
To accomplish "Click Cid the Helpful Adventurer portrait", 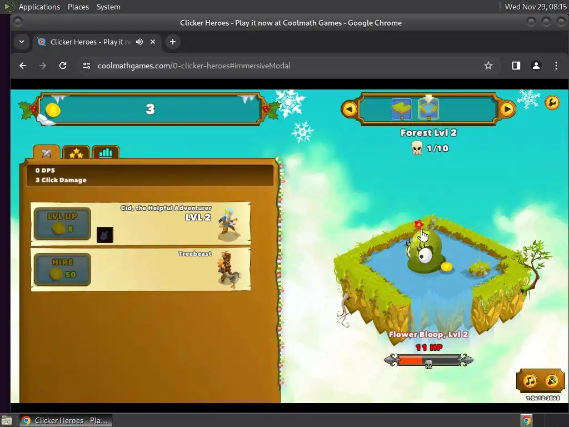I will 228,225.
